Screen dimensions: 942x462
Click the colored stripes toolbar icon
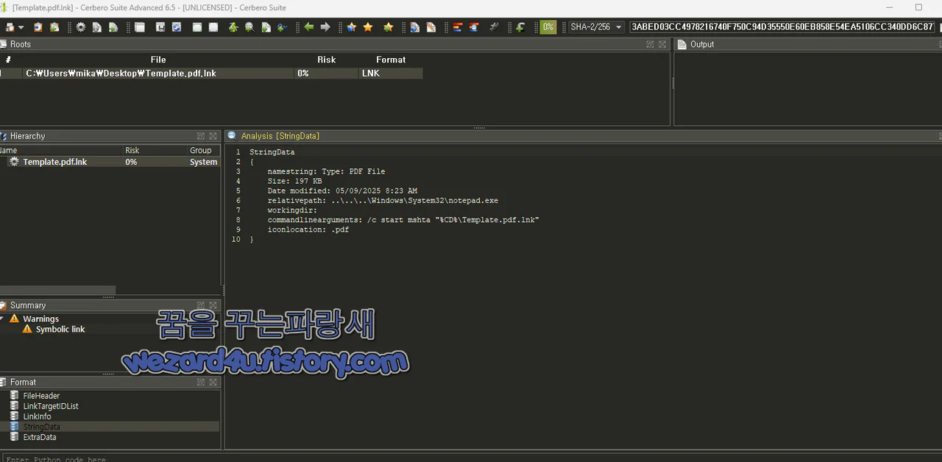coord(458,27)
